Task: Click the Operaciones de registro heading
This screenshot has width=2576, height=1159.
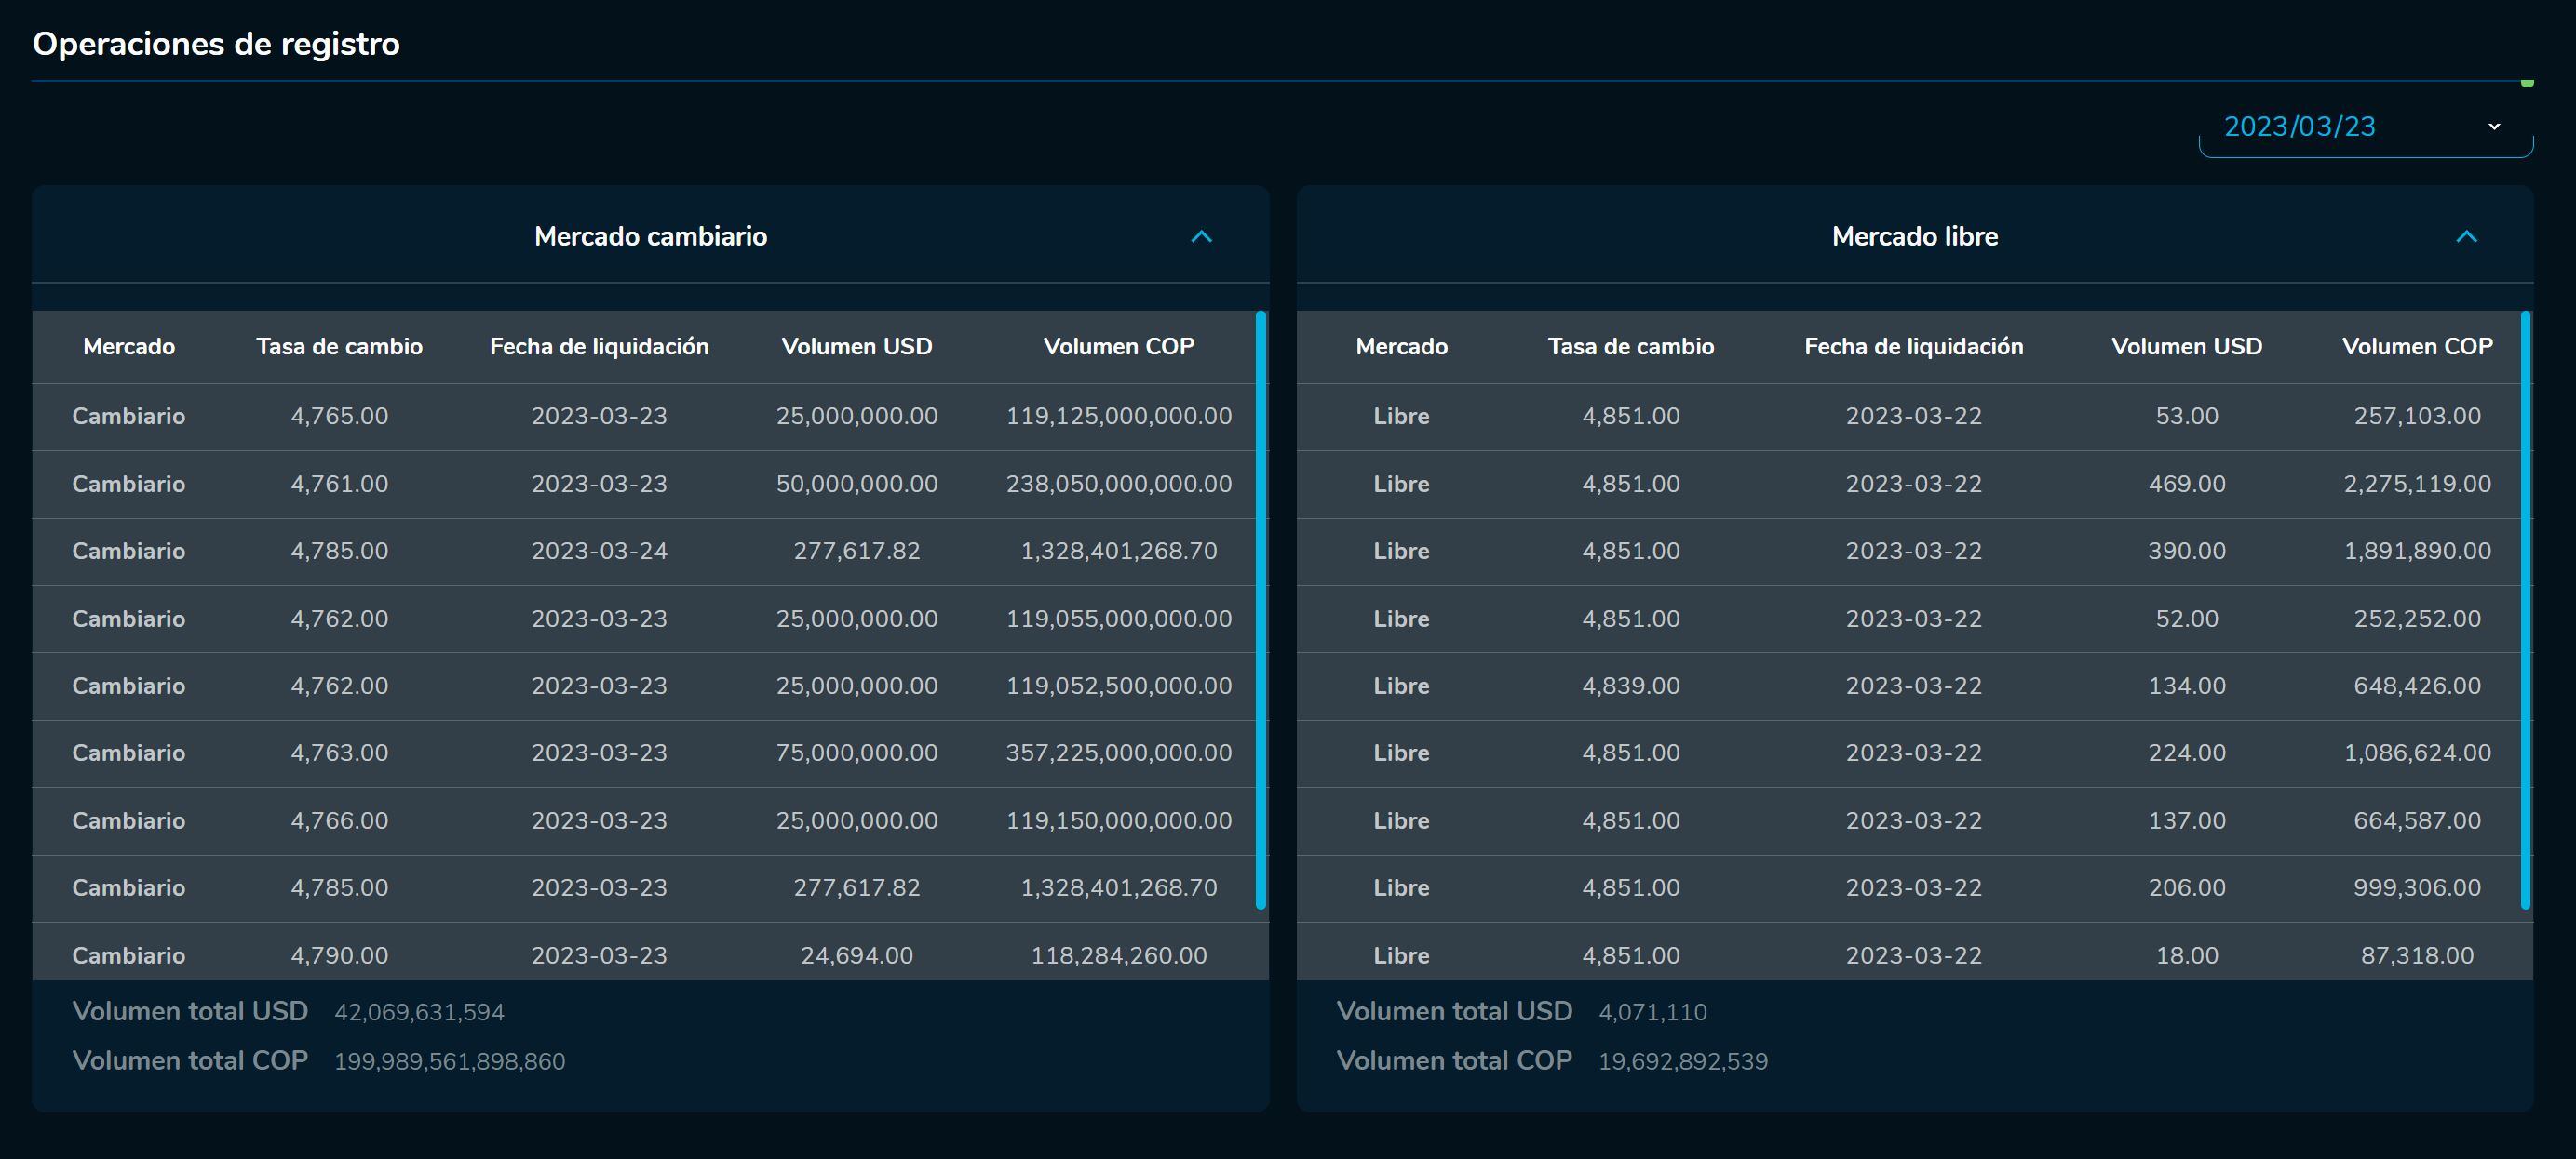Action: pyautogui.click(x=216, y=44)
